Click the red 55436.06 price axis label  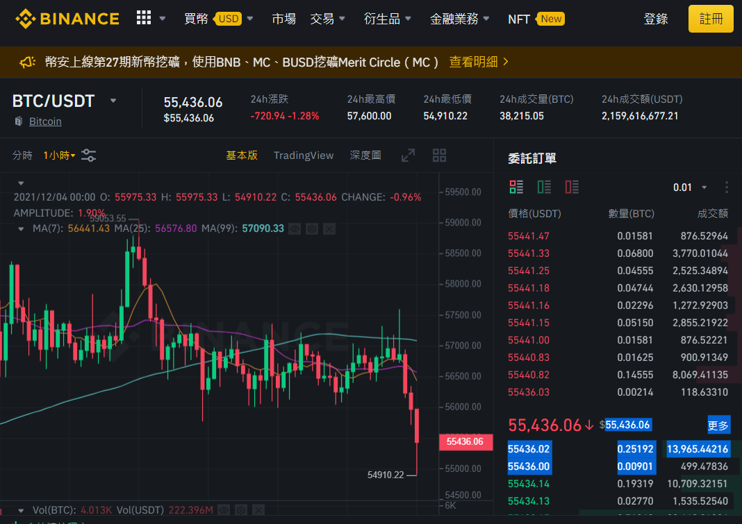(465, 441)
